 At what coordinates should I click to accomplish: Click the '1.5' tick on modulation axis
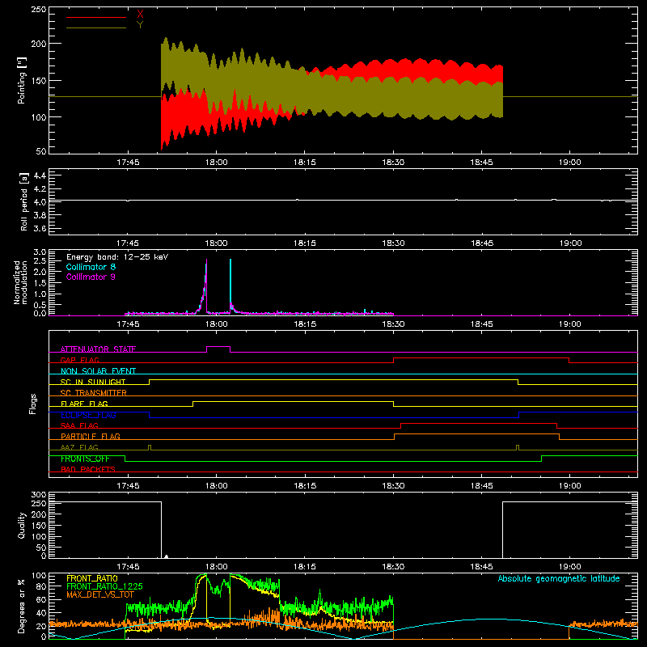(x=40, y=283)
